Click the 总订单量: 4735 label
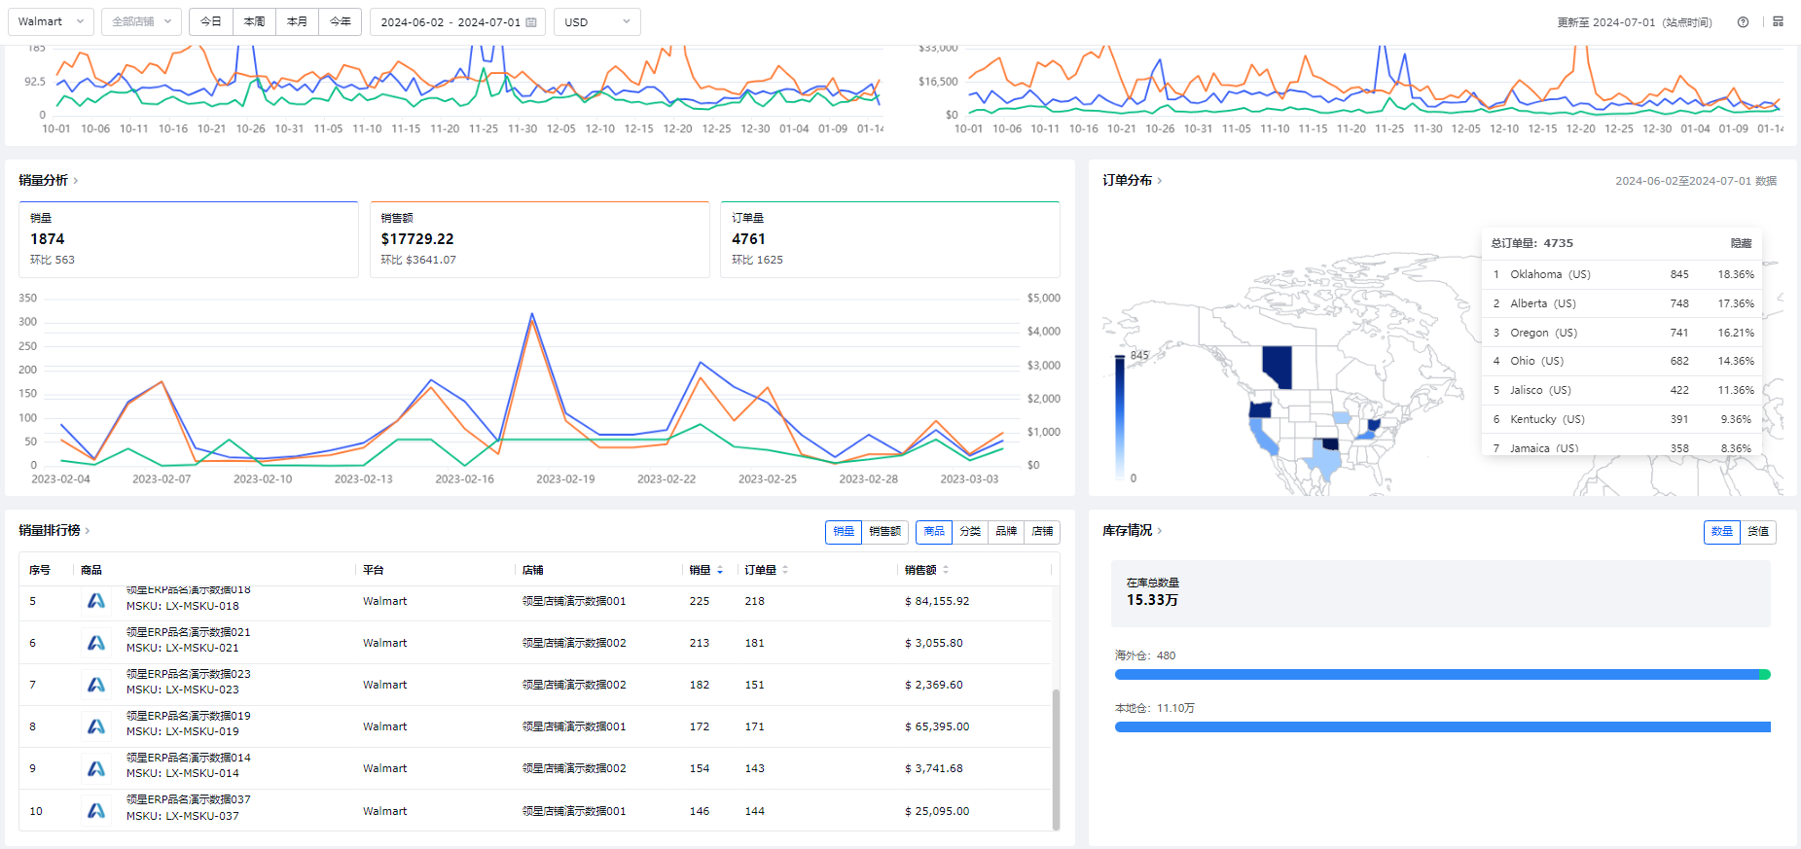 [x=1532, y=243]
